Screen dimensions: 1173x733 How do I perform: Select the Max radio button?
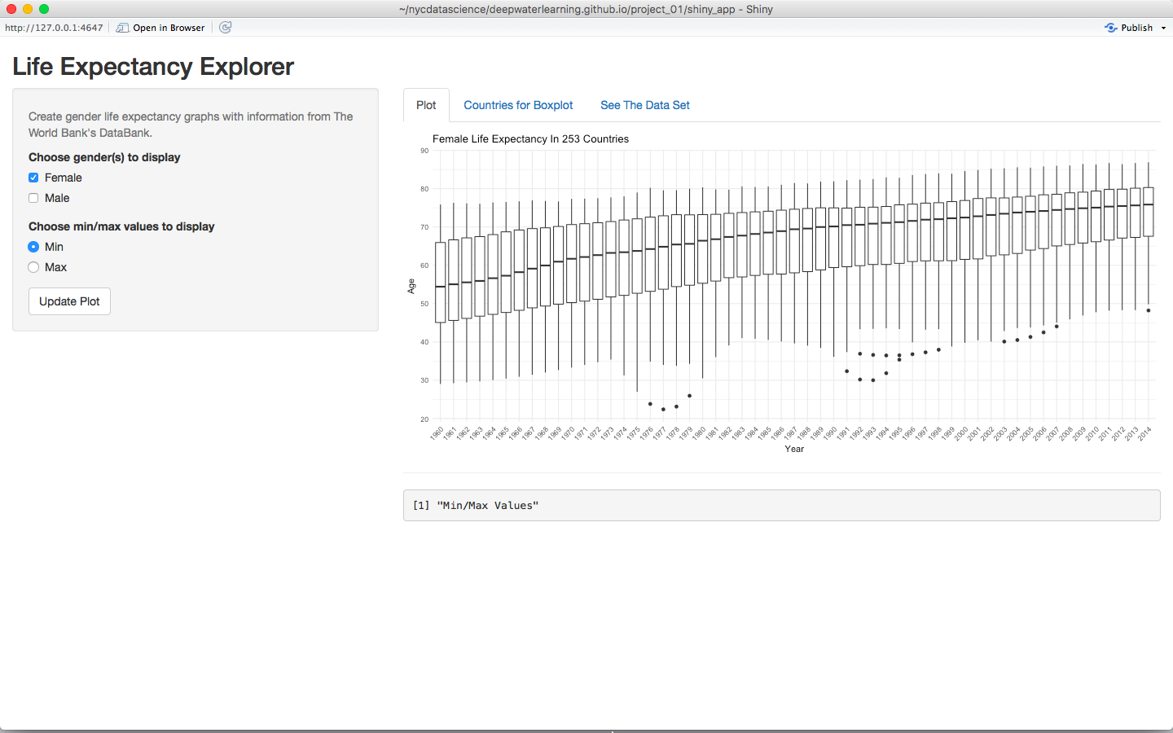[x=33, y=267]
